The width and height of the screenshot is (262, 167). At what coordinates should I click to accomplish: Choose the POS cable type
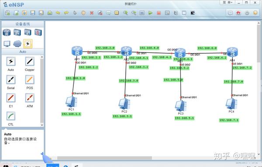coord(30,80)
